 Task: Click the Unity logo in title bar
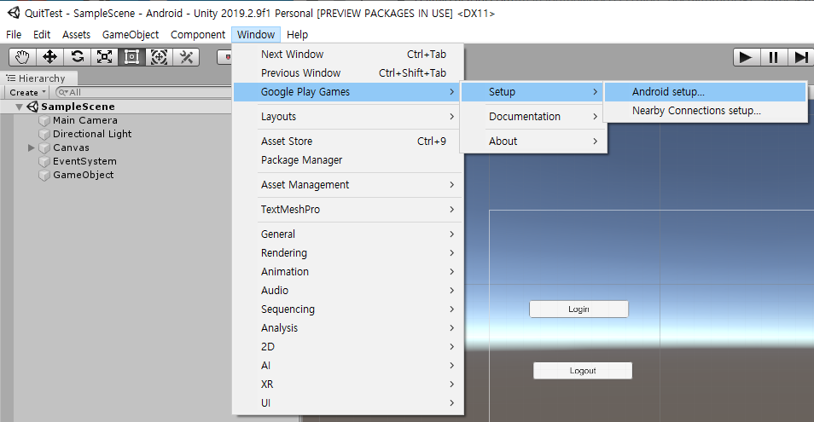tap(14, 13)
